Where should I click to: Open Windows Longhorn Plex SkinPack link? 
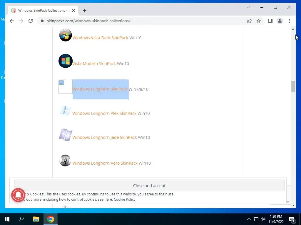pos(104,113)
